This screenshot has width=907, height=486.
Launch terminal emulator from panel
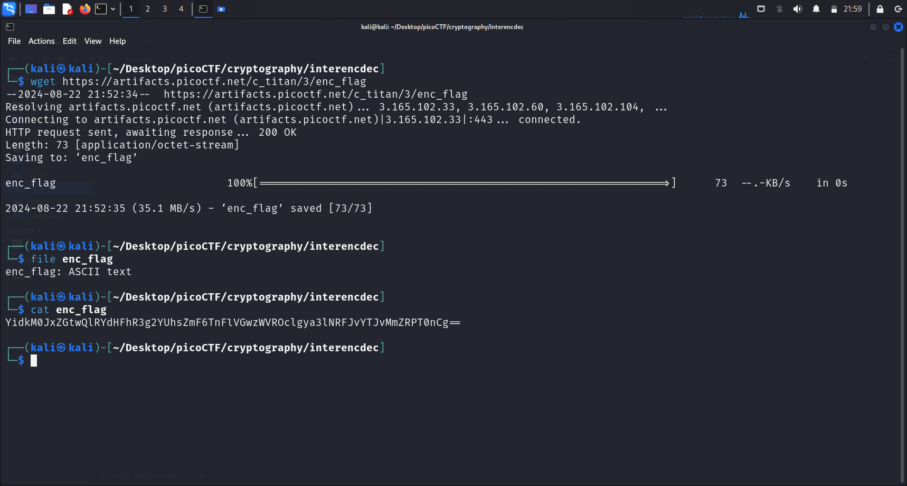(x=101, y=9)
